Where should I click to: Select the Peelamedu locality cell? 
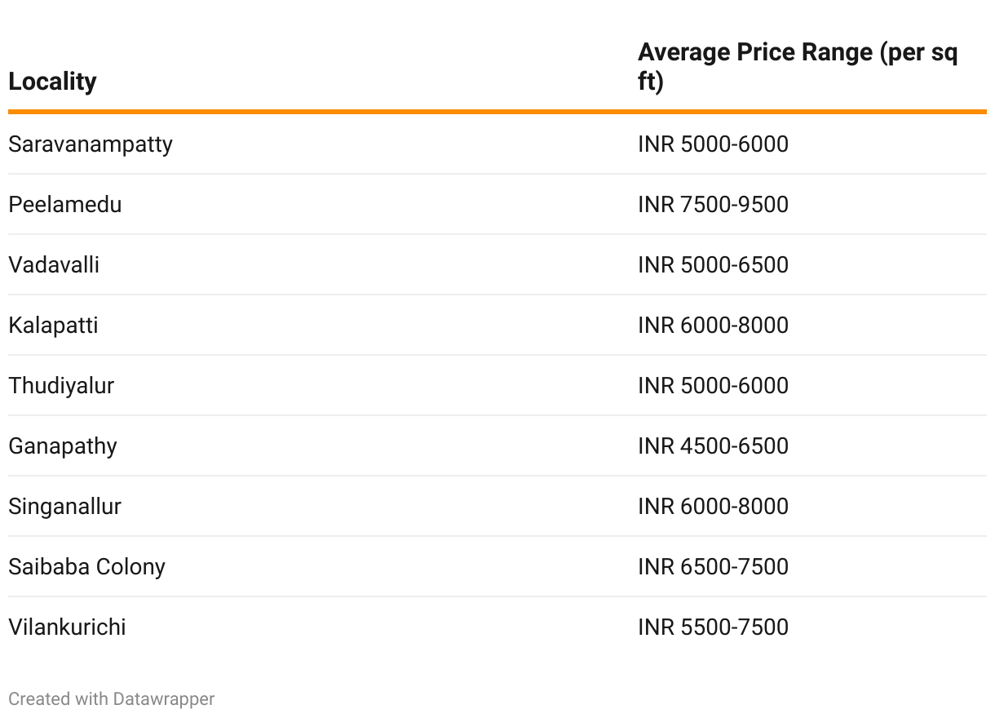[x=65, y=205]
